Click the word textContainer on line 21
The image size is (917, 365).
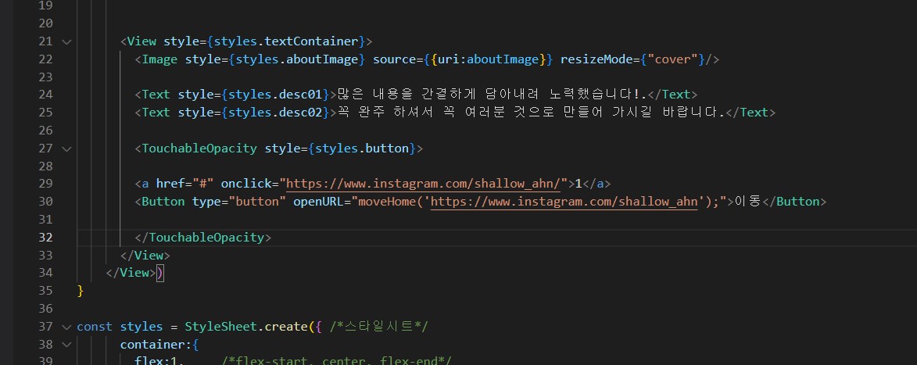[x=312, y=41]
